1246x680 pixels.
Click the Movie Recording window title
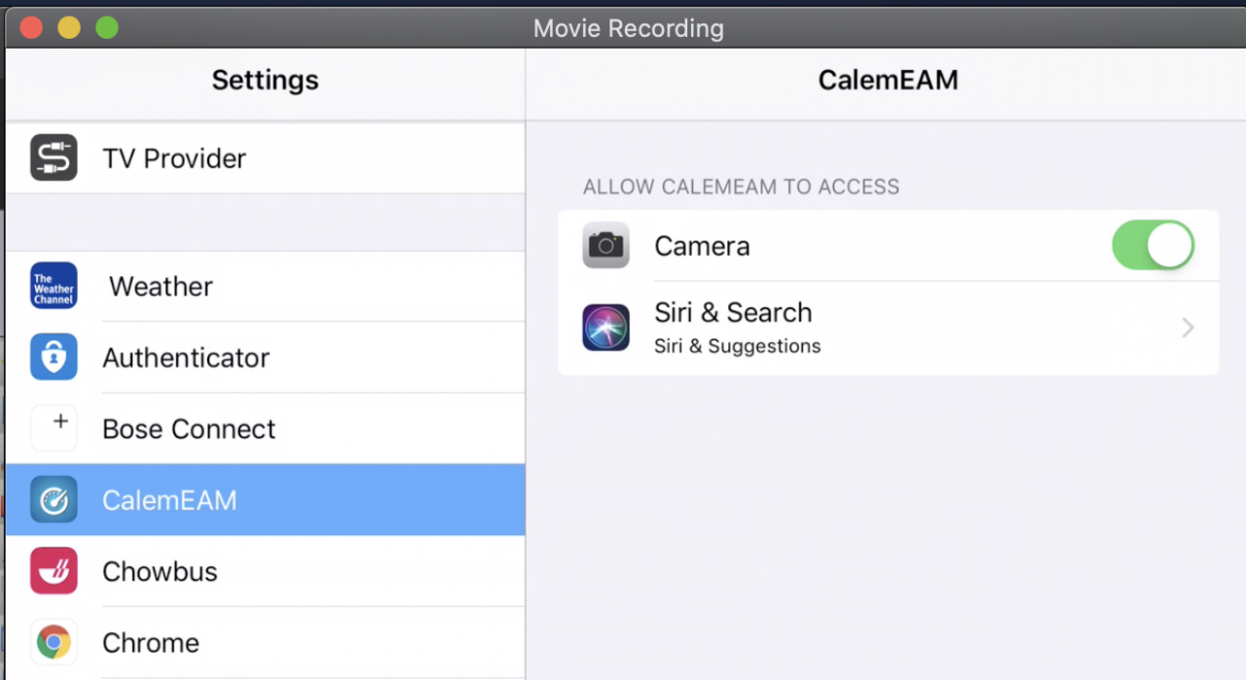click(x=628, y=28)
